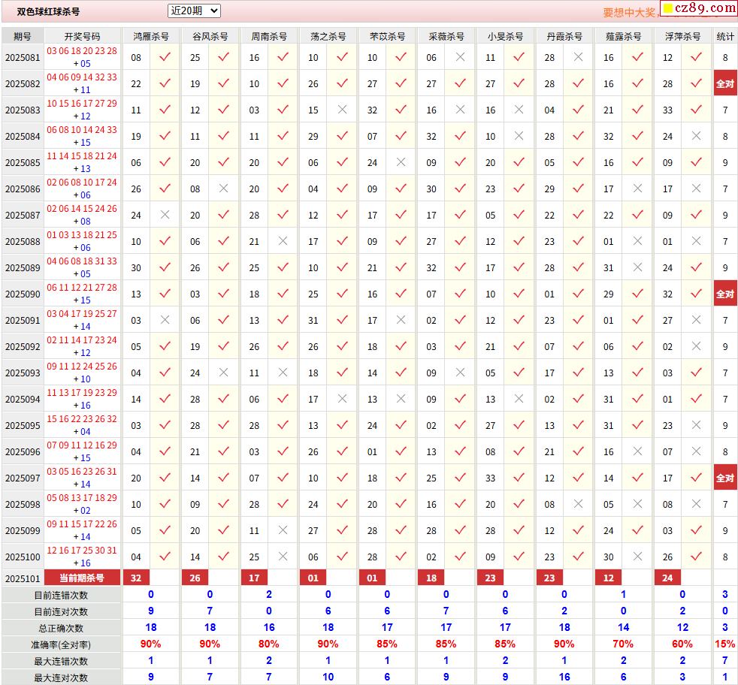Open the 近20期 period dropdown
Viewport: 738px width, 685px height.
coord(194,11)
